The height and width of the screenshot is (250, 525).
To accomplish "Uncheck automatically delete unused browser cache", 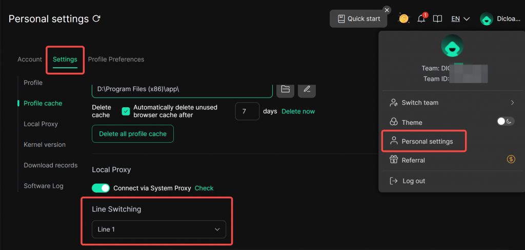I will [126, 111].
